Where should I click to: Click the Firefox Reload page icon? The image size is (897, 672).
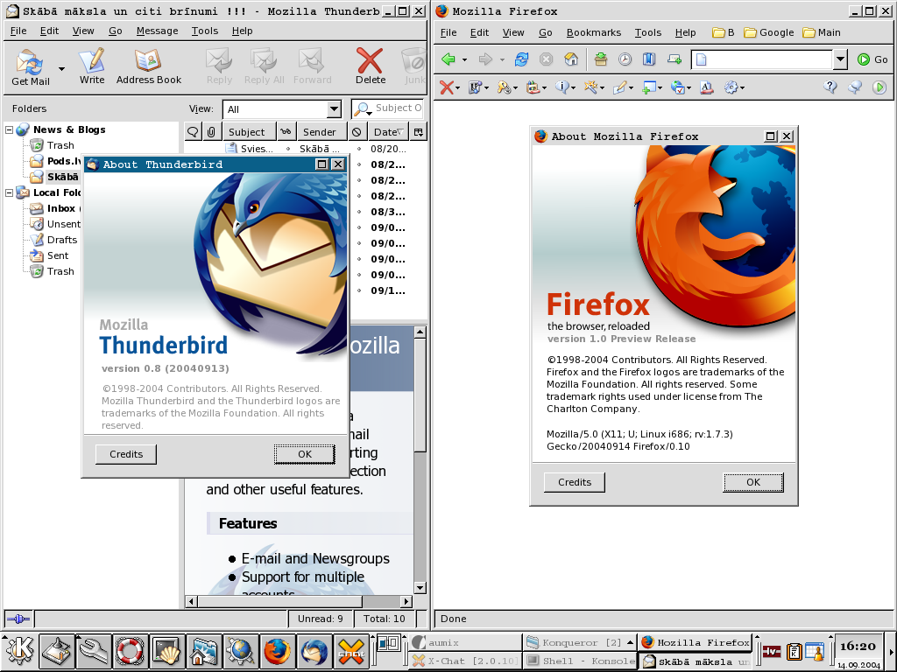[521, 59]
